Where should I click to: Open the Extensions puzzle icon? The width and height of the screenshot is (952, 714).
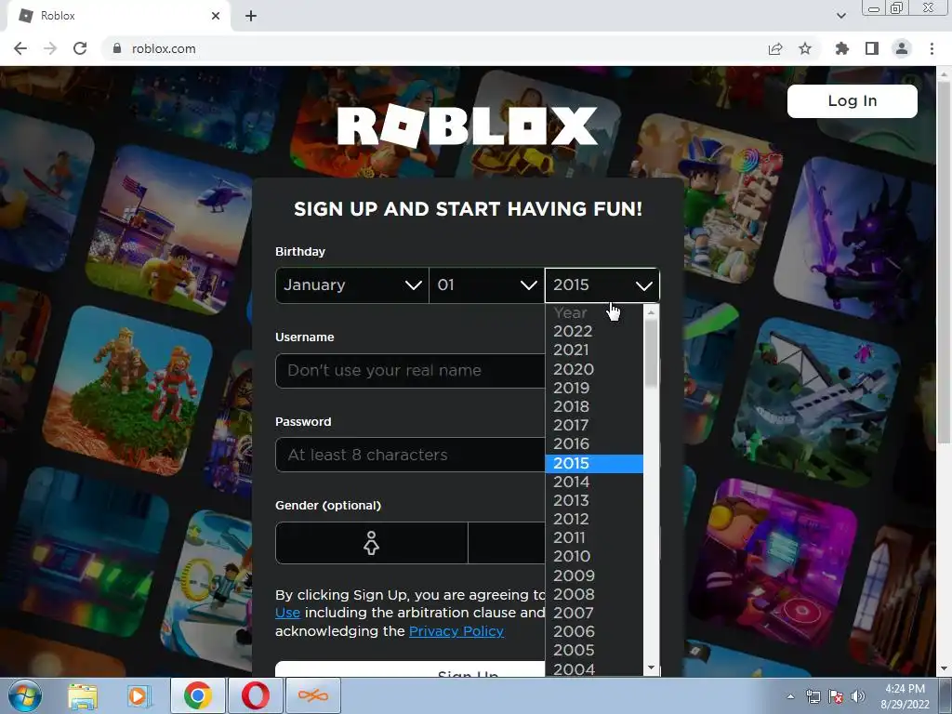[x=842, y=48]
